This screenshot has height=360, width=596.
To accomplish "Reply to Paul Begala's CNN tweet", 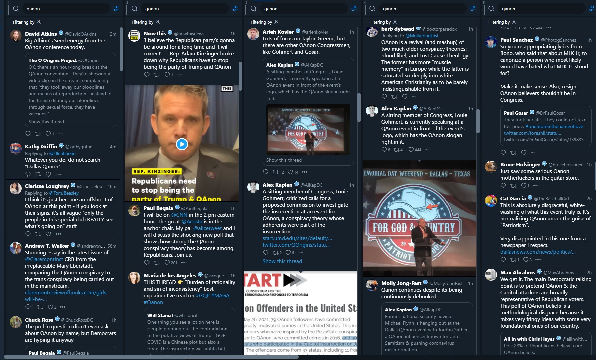I will click(147, 263).
